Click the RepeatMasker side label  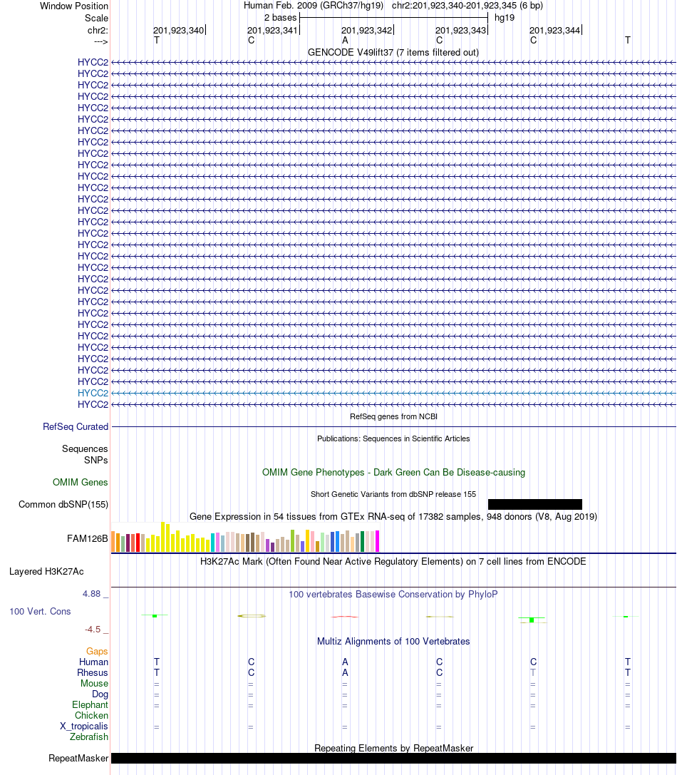[78, 758]
